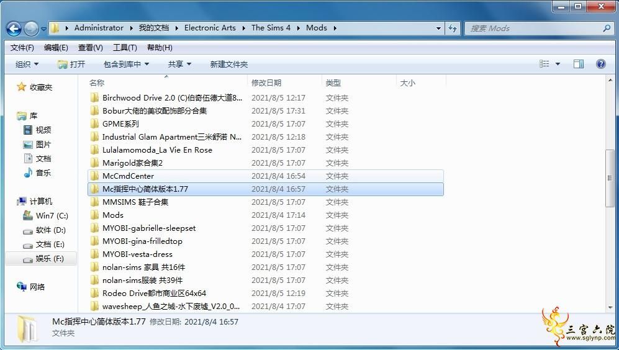This screenshot has height=350, width=619.
Task: Select the McCmdCenter folder
Action: click(x=266, y=176)
